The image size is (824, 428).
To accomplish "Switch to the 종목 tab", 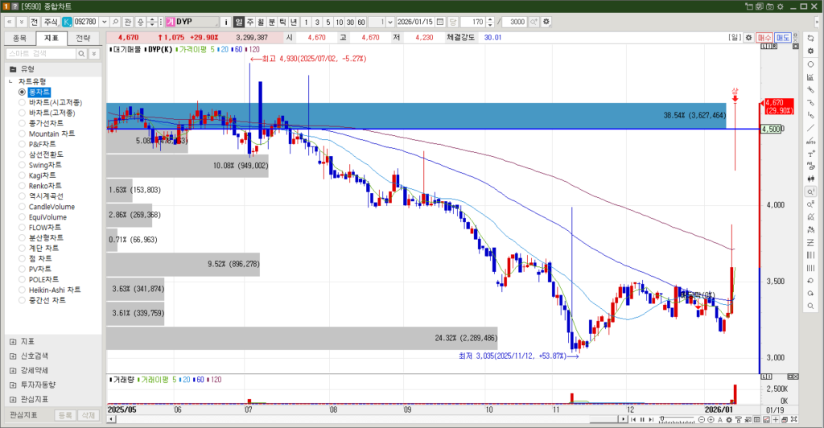I will coord(20,39).
